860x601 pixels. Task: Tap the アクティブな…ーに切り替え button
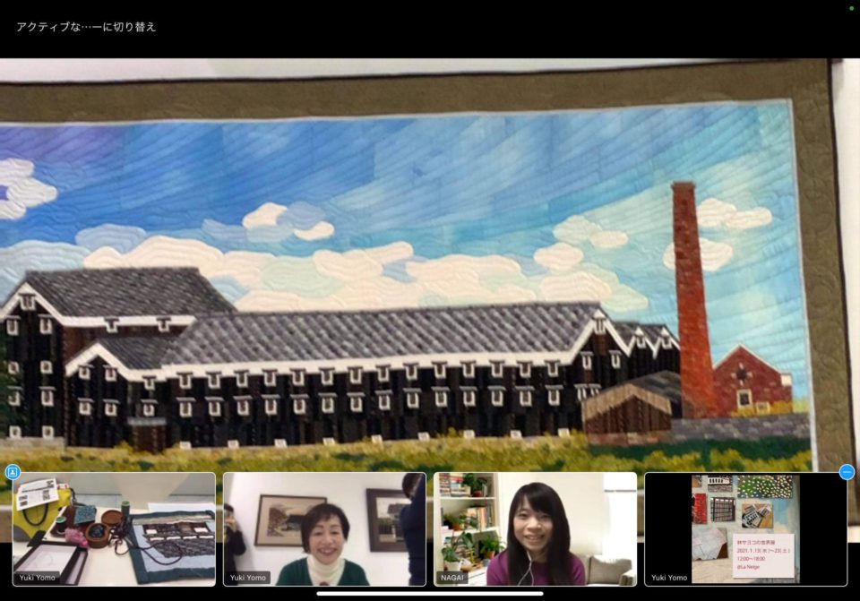(x=86, y=27)
